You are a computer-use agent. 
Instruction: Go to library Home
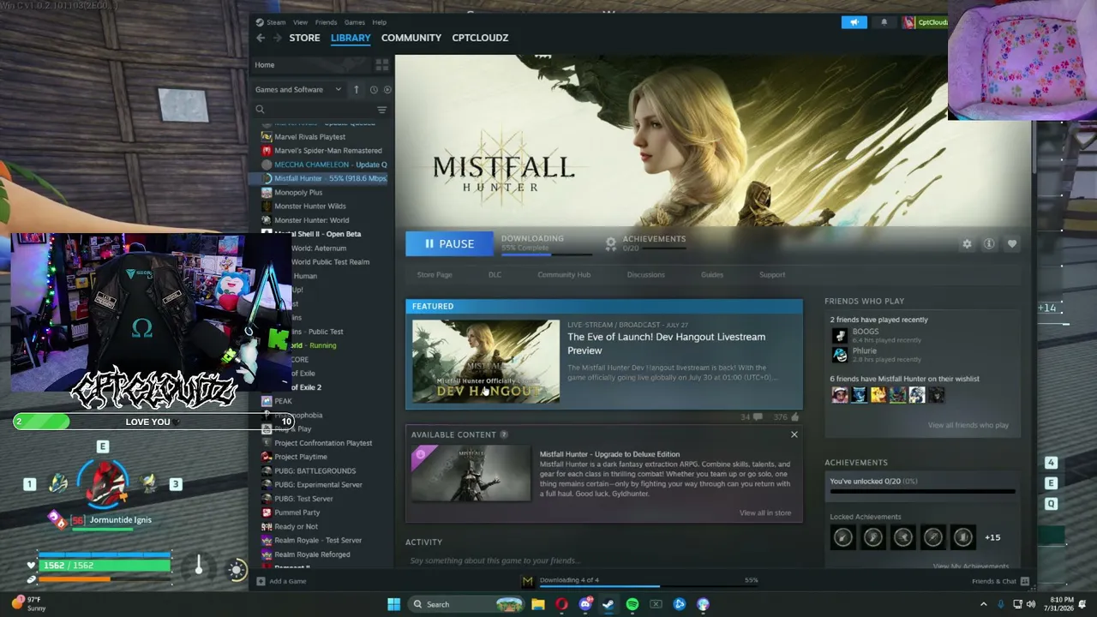265,65
